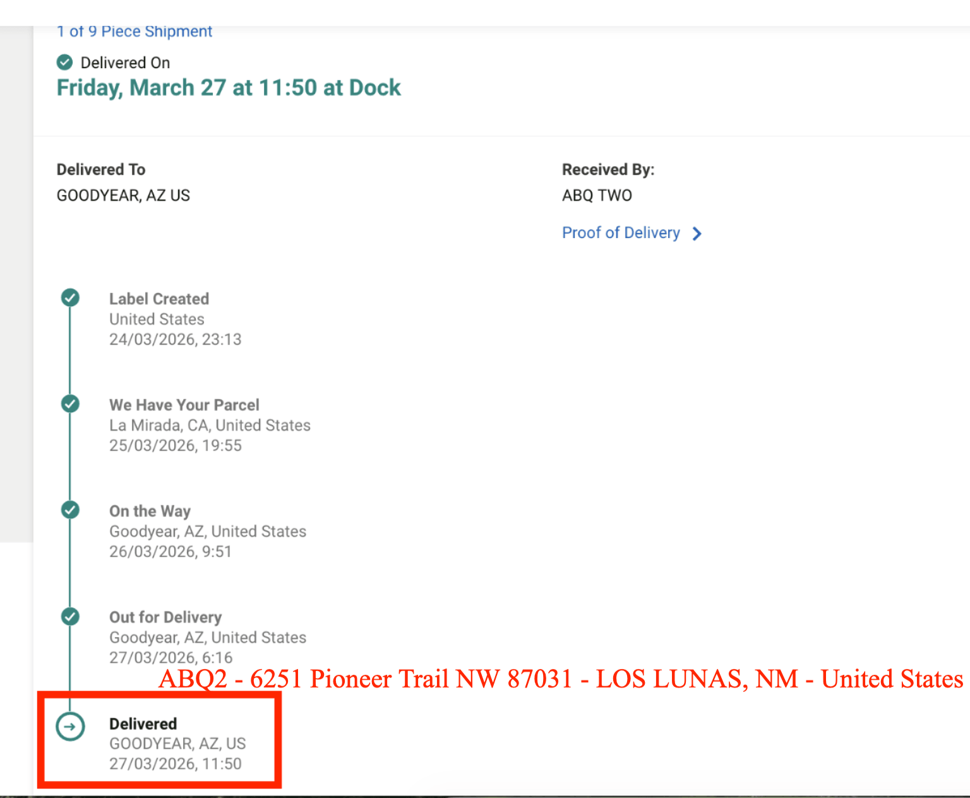Click the Delivered arrow circle icon
Image resolution: width=970 pixels, height=798 pixels.
click(x=70, y=727)
